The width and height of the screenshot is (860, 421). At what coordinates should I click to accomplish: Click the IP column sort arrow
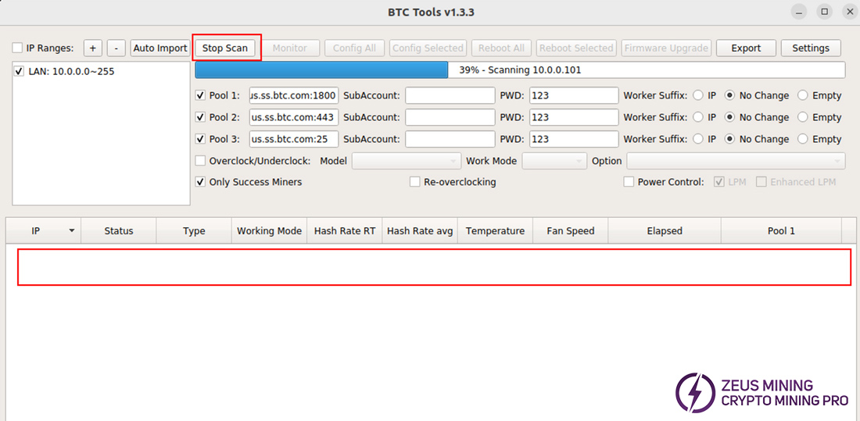pos(72,231)
